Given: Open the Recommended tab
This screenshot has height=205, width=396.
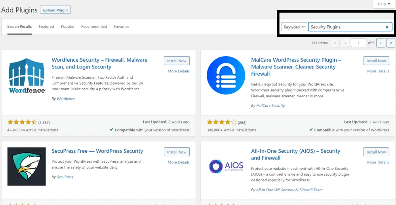Looking at the screenshot, I should pos(94,27).
